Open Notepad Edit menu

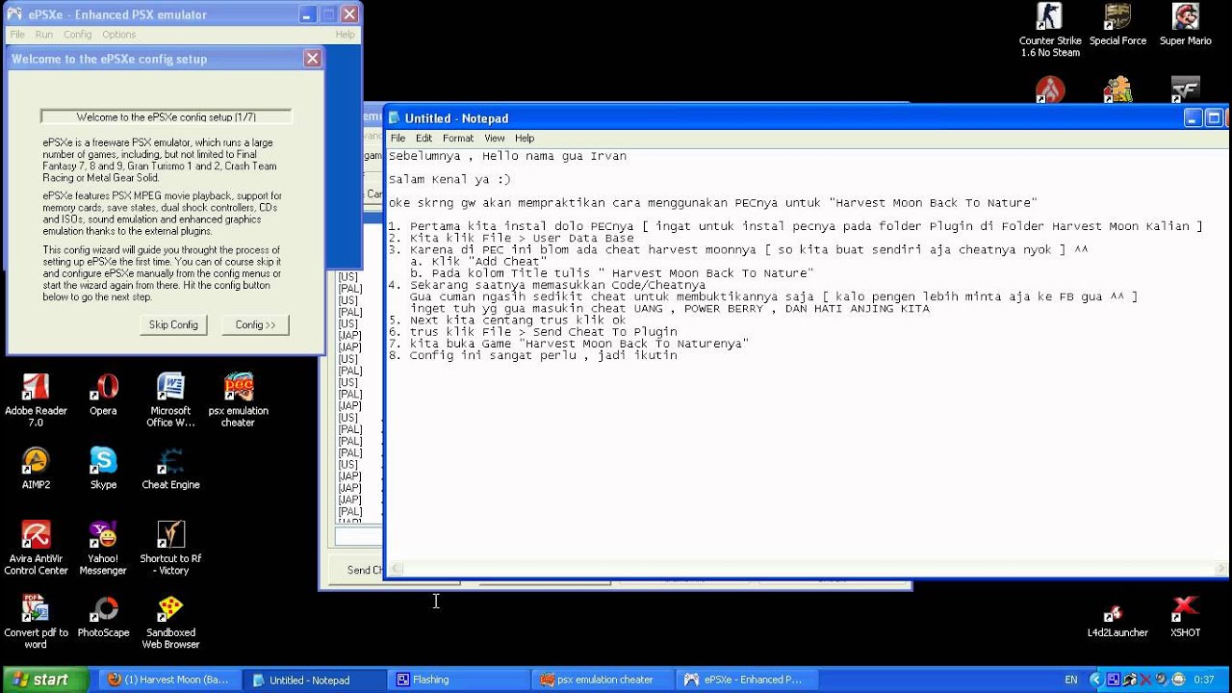click(x=423, y=139)
